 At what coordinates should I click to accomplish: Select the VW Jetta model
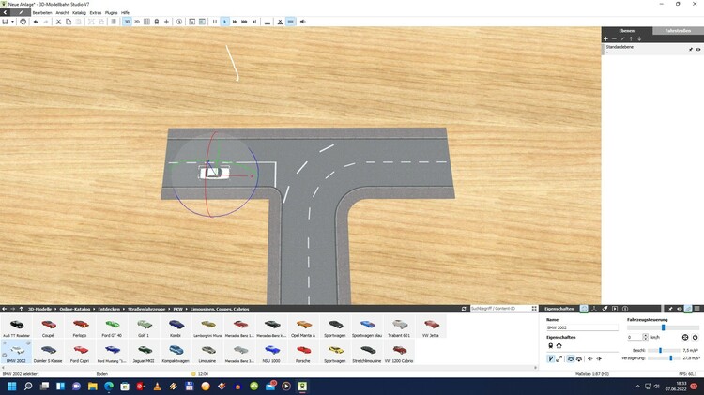tap(431, 327)
